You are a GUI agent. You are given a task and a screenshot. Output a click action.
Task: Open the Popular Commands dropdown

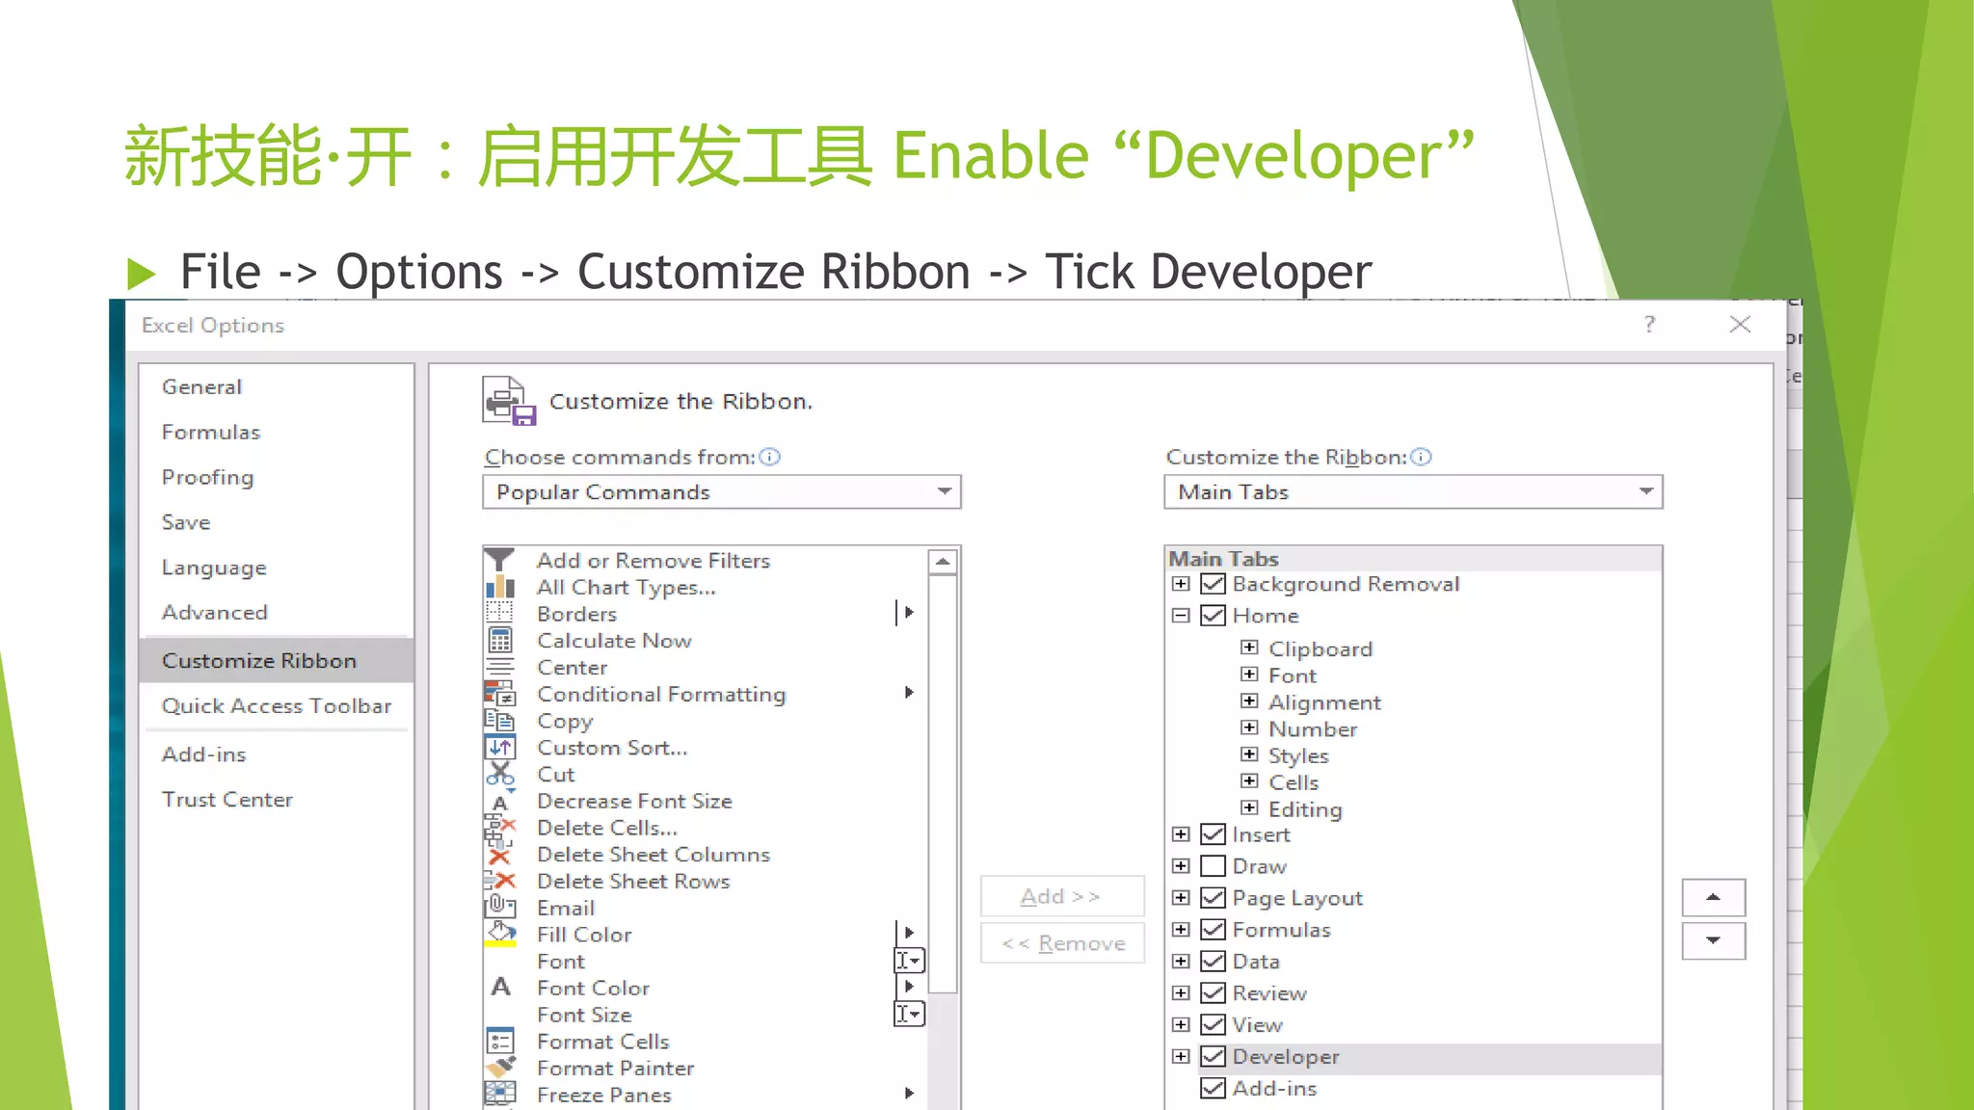pyautogui.click(x=722, y=491)
